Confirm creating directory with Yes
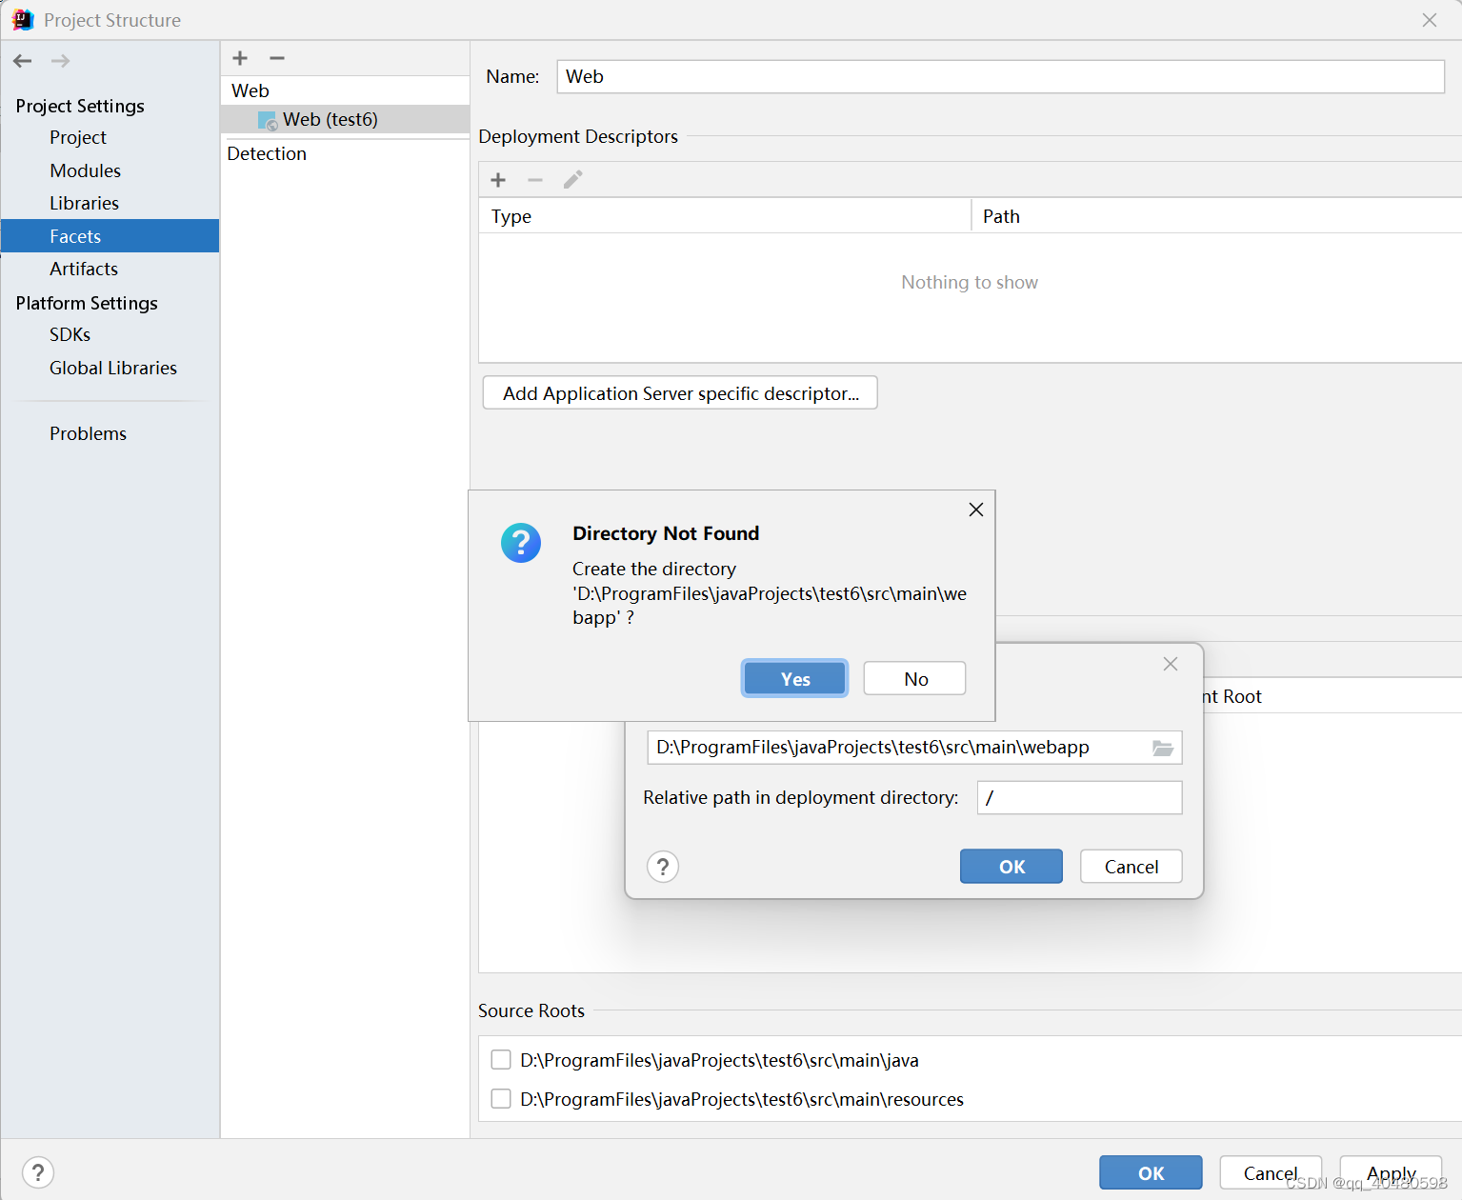1462x1200 pixels. (x=795, y=679)
